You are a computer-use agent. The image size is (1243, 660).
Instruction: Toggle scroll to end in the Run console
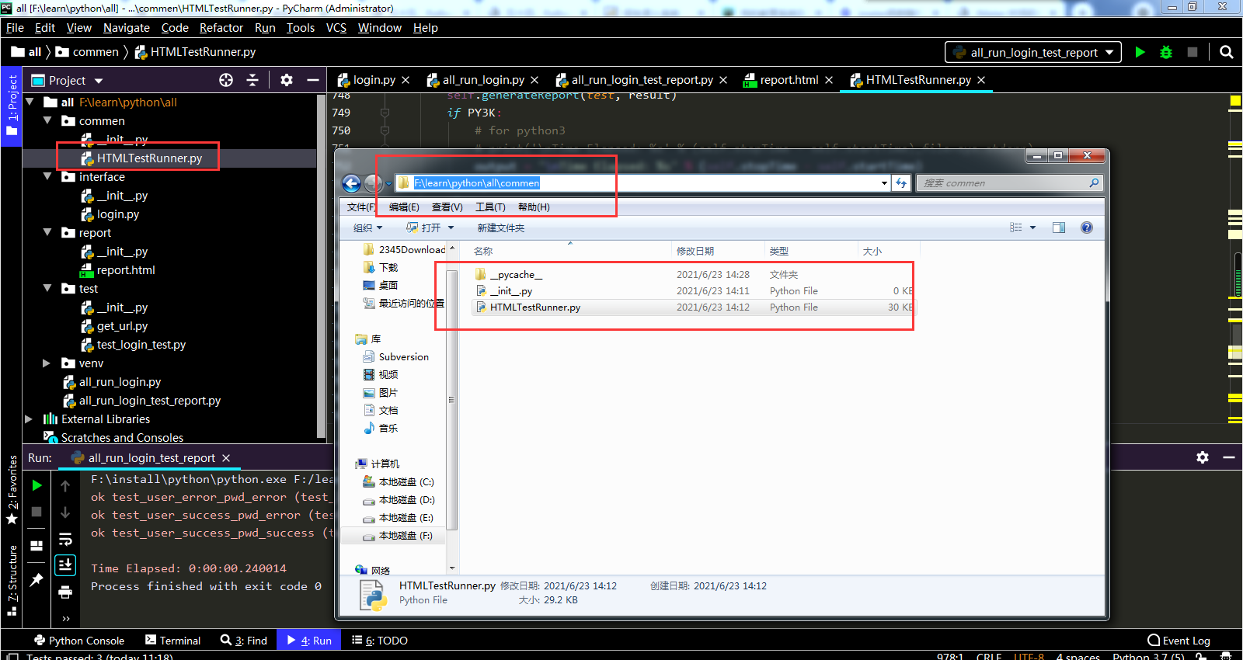coord(65,565)
